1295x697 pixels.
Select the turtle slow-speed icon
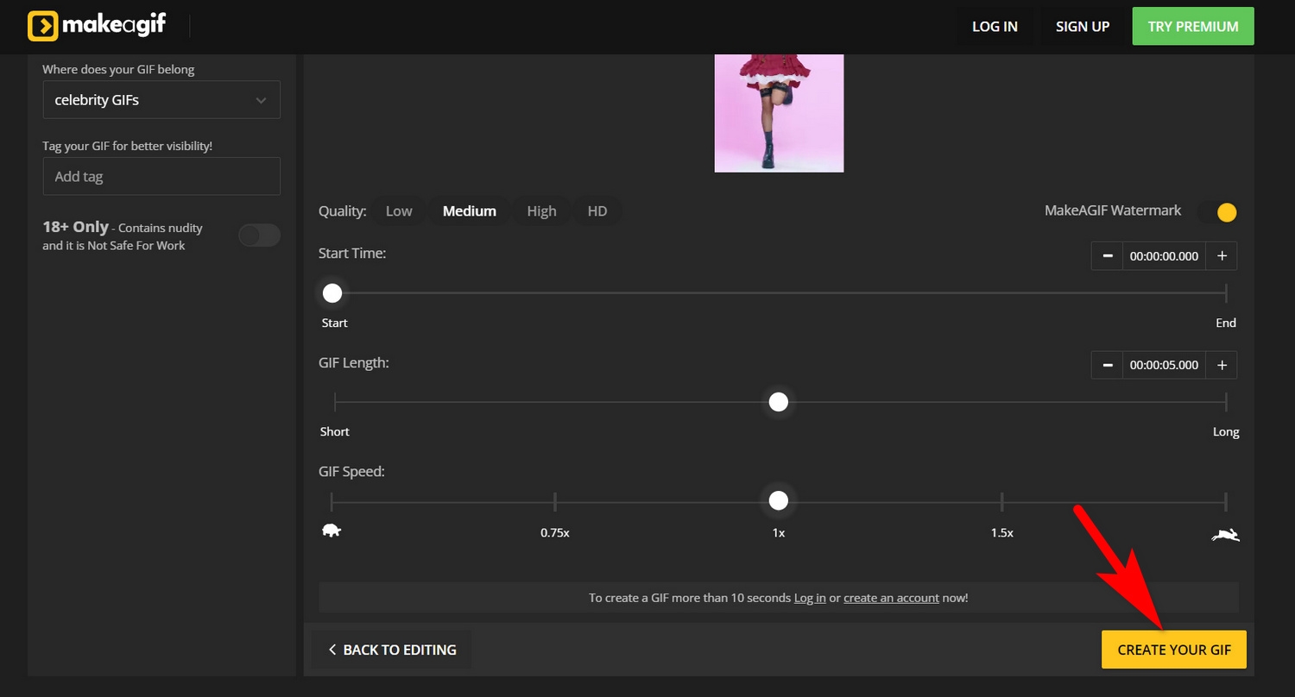(331, 531)
